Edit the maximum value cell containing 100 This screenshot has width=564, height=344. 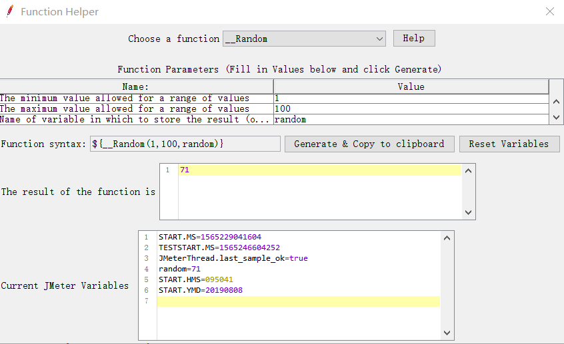tap(411, 109)
